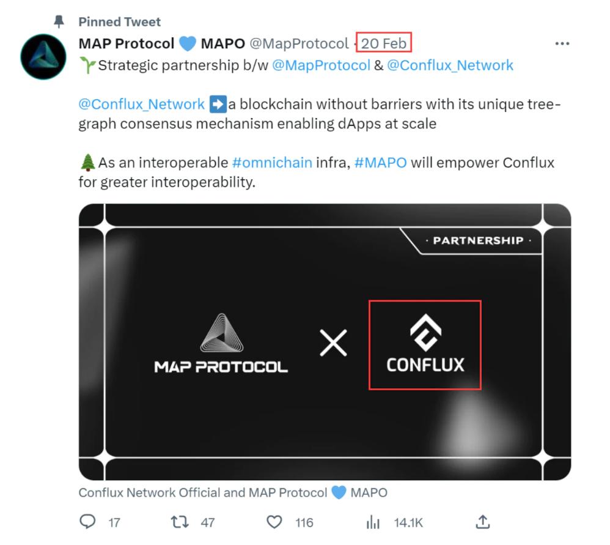Viewport: 610px width, 545px height.
Task: View tweet analytics bar chart icon
Action: (x=373, y=522)
